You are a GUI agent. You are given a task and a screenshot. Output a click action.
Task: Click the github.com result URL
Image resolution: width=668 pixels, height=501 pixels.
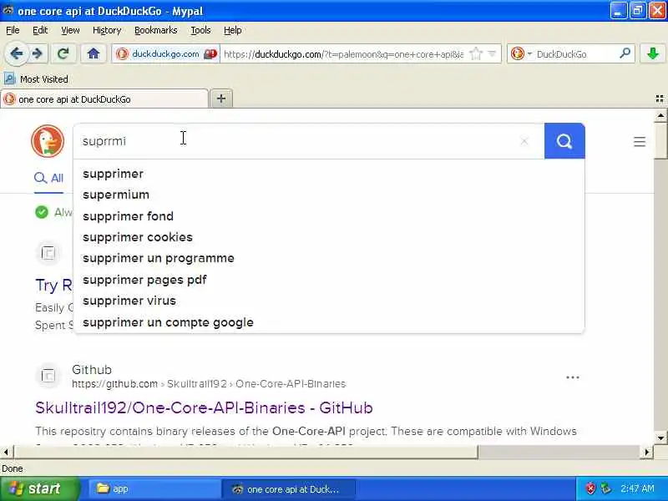(x=209, y=384)
